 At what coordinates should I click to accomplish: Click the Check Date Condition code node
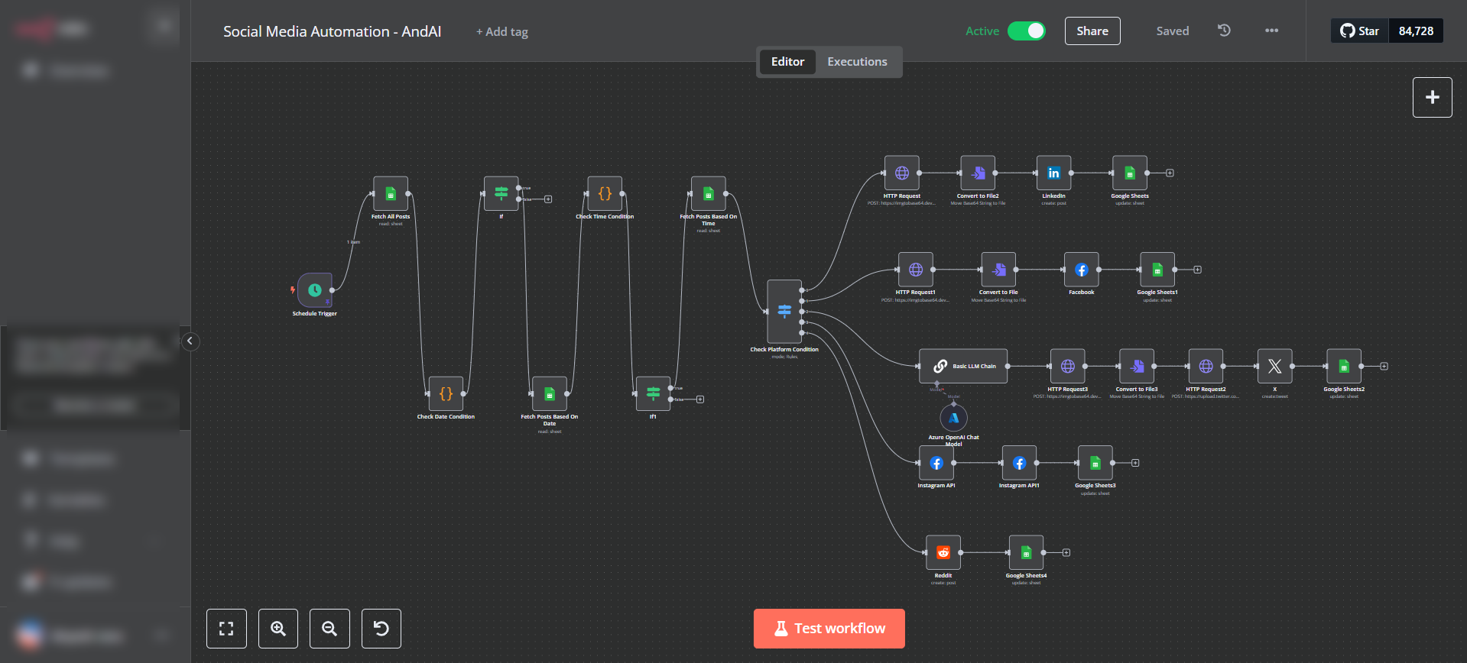(446, 394)
